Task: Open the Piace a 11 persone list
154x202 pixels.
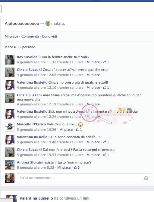Action: tap(20, 47)
